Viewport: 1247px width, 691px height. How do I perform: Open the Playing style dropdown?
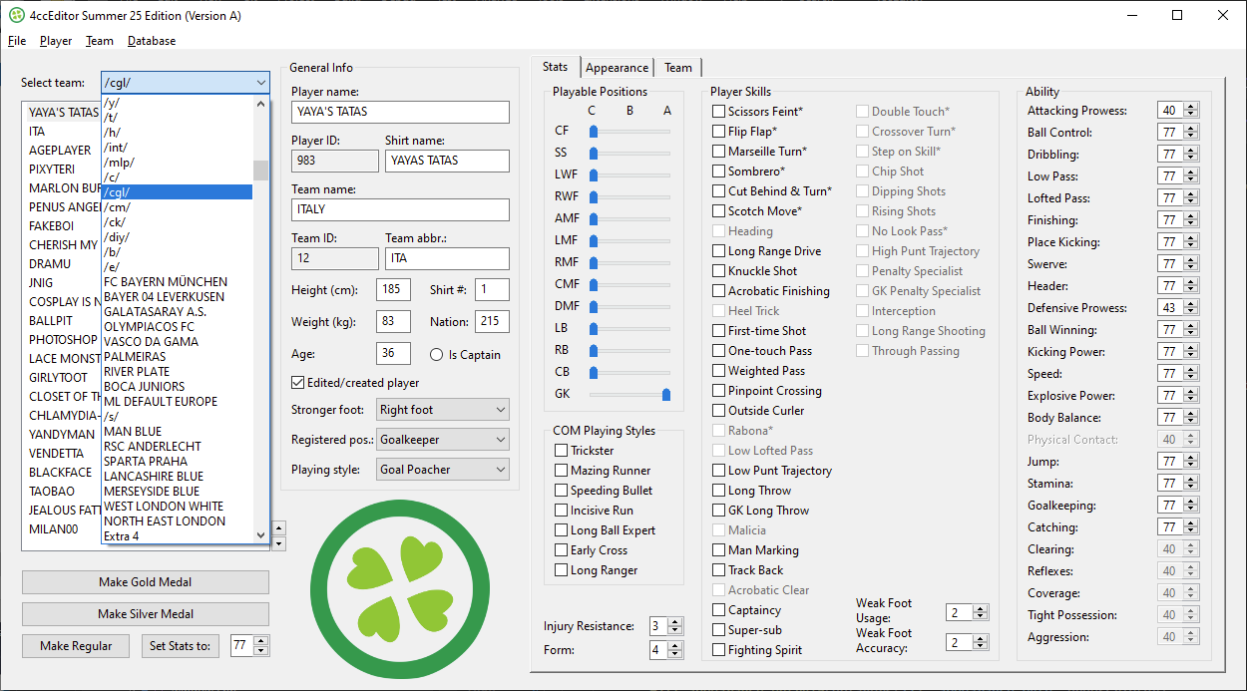[x=443, y=470]
